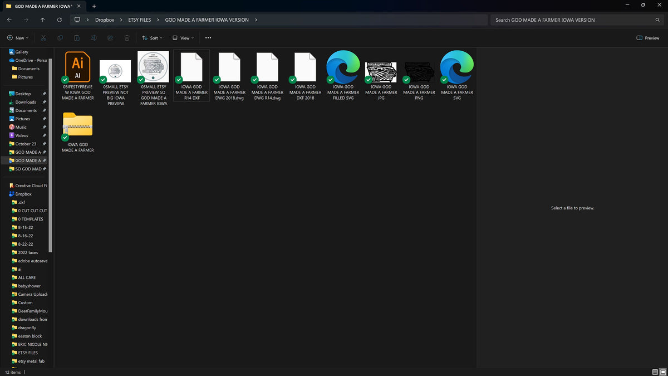Switch to details view layout icon

tap(655, 372)
